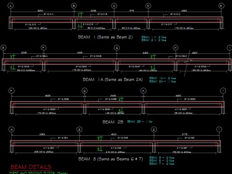Select the 'BEAM 2B' title text
The width and height of the screenshot is (232, 174).
click(x=113, y=122)
